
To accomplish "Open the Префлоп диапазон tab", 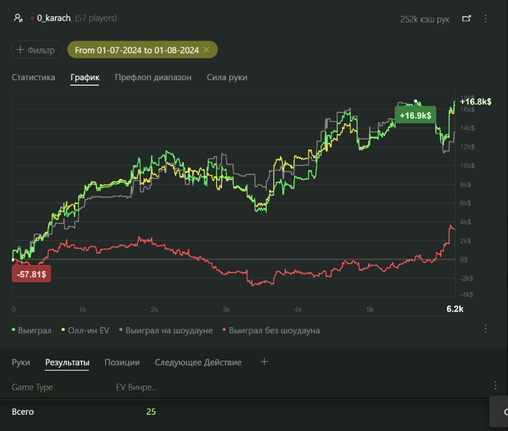I will pos(153,77).
